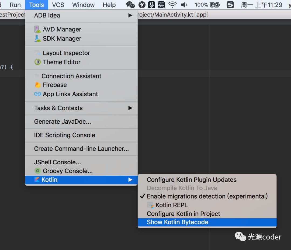Open the Window menu
Image resolution: width=291 pixels, height=250 pixels.
point(83,5)
